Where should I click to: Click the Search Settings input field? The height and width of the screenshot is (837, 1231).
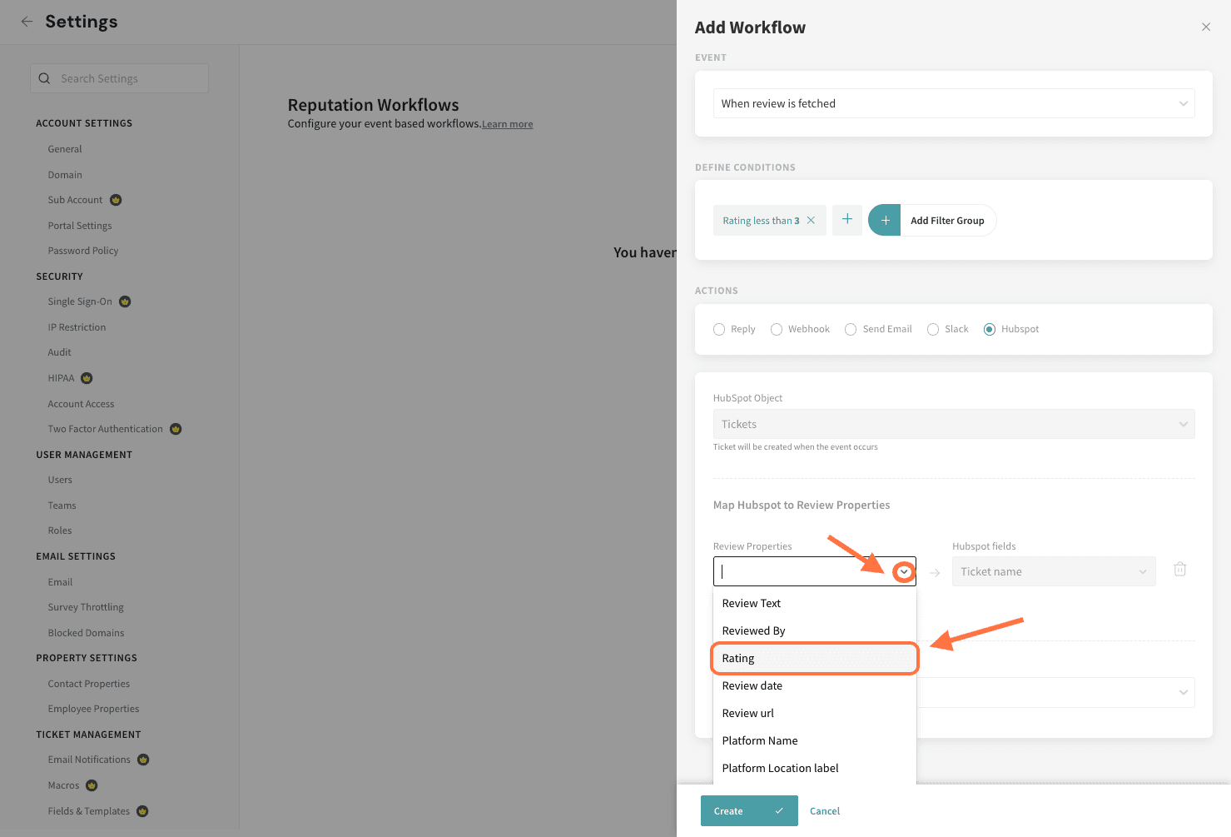(x=129, y=78)
